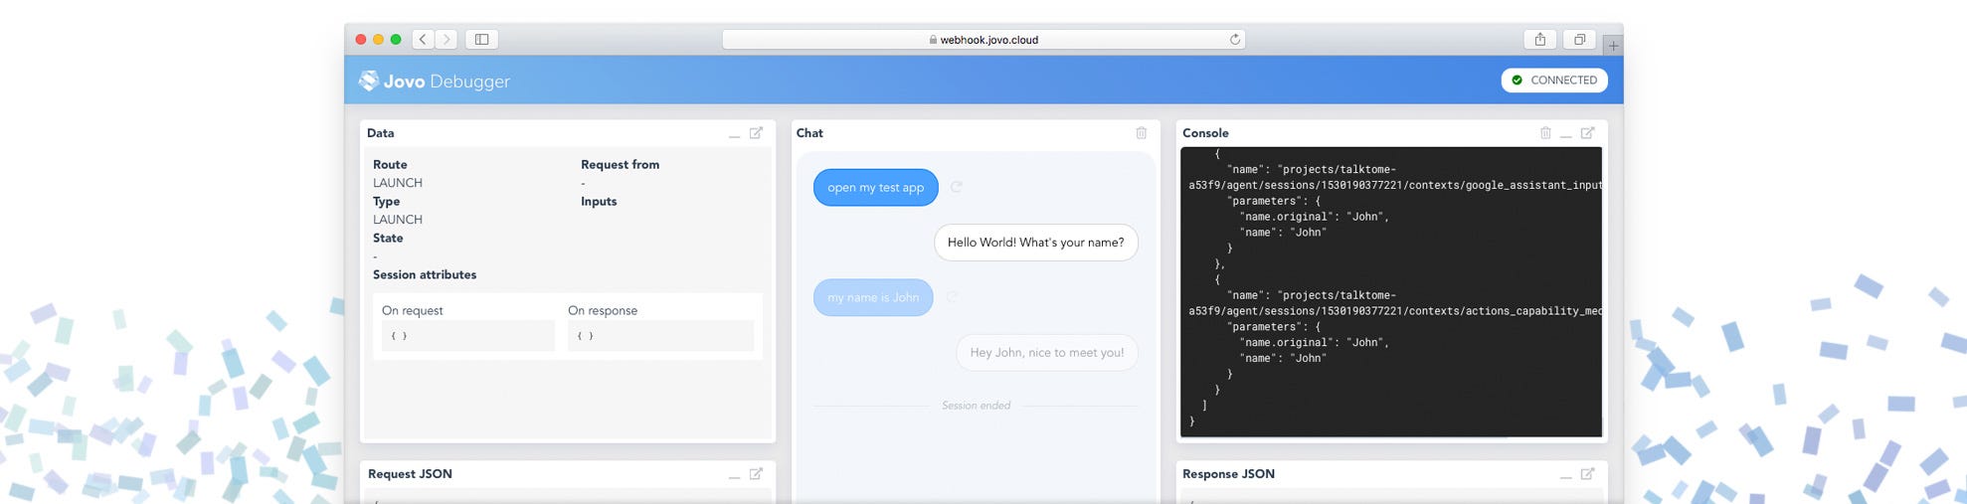Expand the Console panel externally
Viewport: 1967px width, 504px height.
pyautogui.click(x=1587, y=133)
